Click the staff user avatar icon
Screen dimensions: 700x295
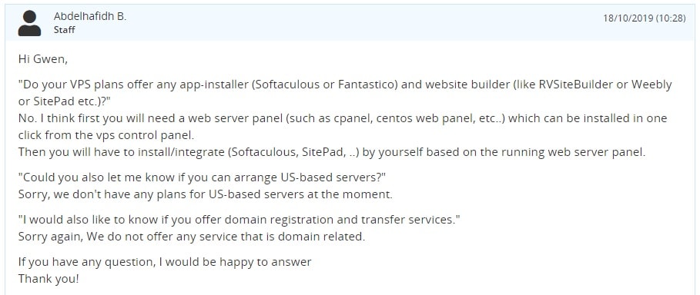coord(29,23)
